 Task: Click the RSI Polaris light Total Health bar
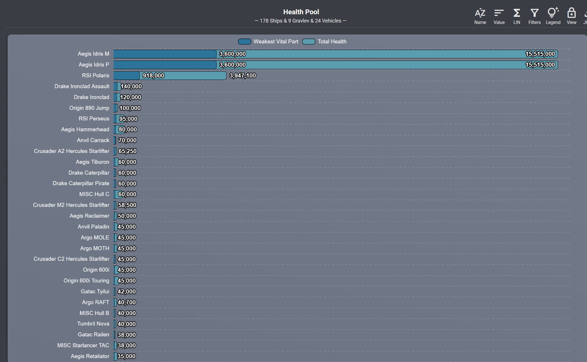[183, 76]
